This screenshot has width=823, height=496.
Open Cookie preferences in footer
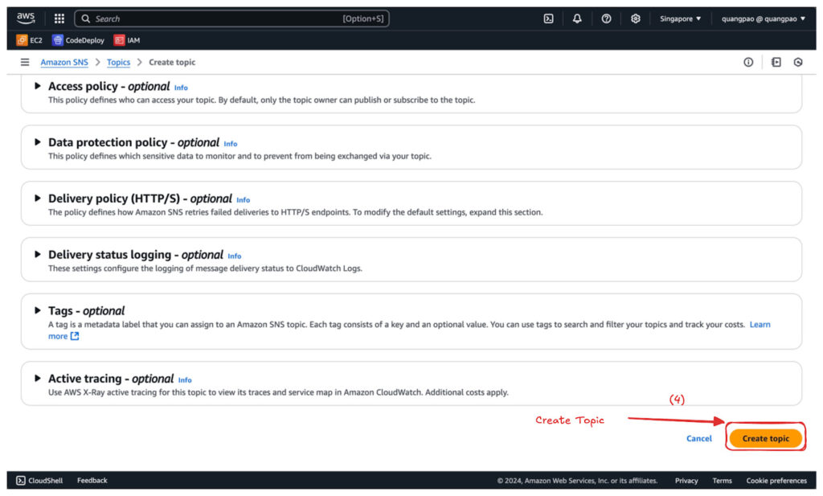click(776, 481)
